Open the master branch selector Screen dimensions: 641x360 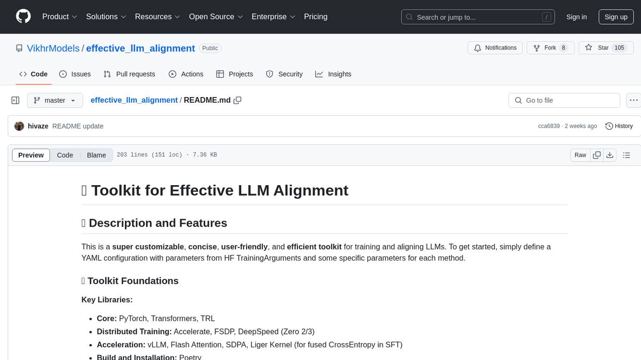pos(55,100)
